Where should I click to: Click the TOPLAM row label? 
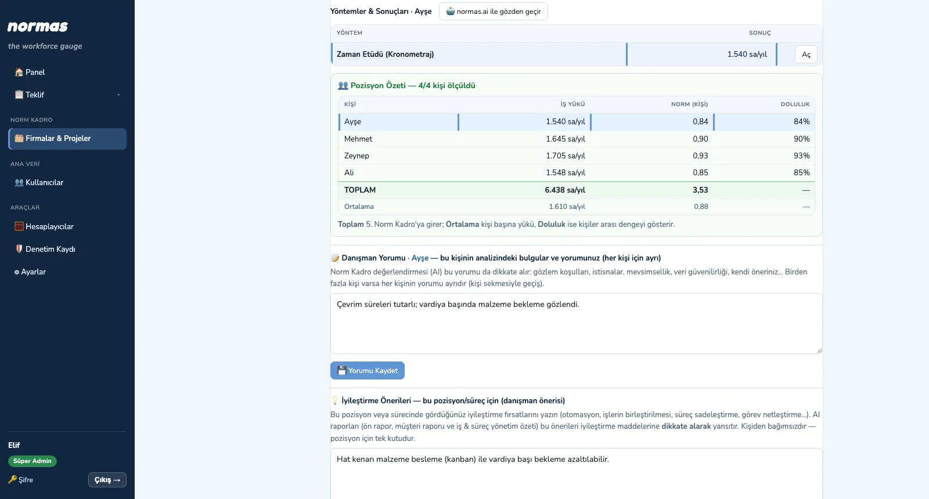pos(360,190)
